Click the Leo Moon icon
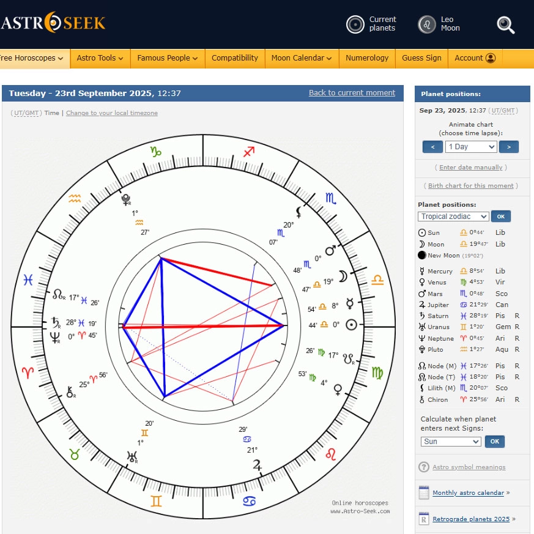534x534 pixels. tap(426, 24)
